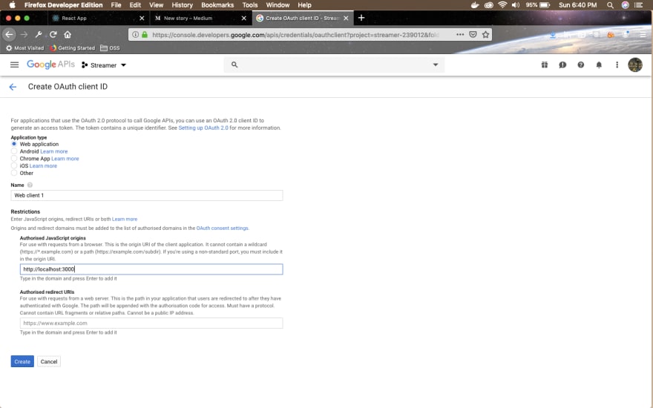Open the gift icon in console header
653x408 pixels.
[545, 65]
